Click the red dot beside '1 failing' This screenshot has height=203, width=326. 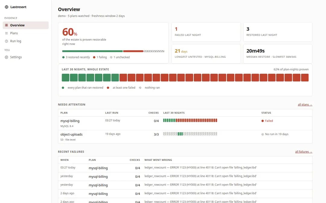click(x=94, y=57)
